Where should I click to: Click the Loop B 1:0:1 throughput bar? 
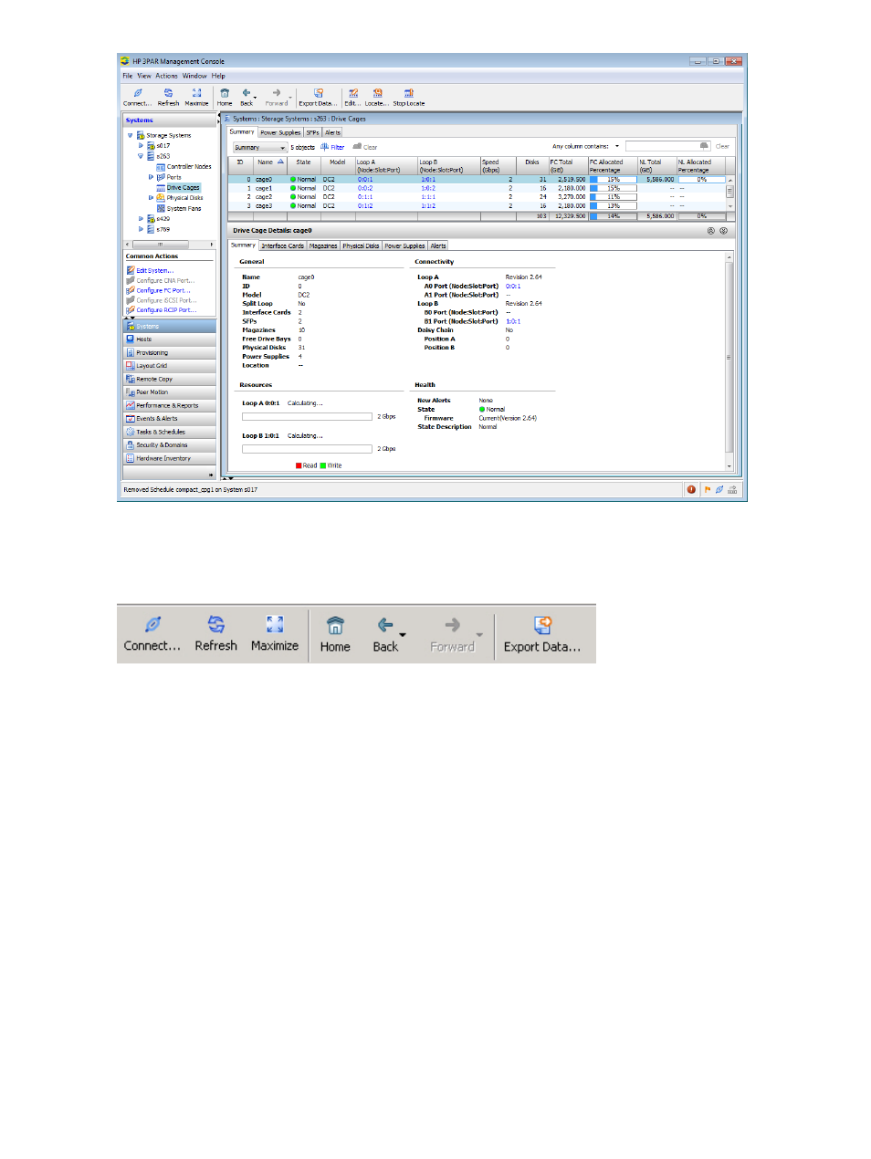click(307, 449)
